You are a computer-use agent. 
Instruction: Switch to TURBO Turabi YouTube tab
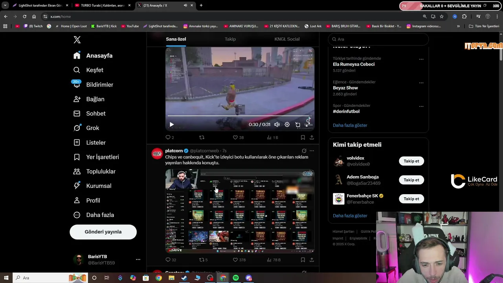pos(102,6)
